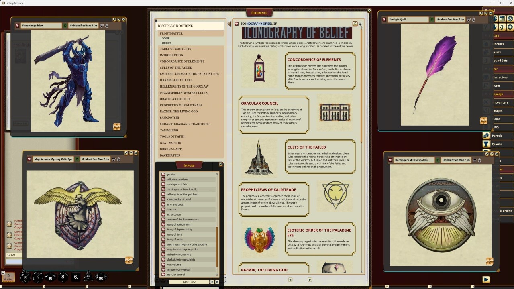Toggle lock on Fistofthegodclaw image record
Viewport: 514px width, 289px height.
coord(106,26)
